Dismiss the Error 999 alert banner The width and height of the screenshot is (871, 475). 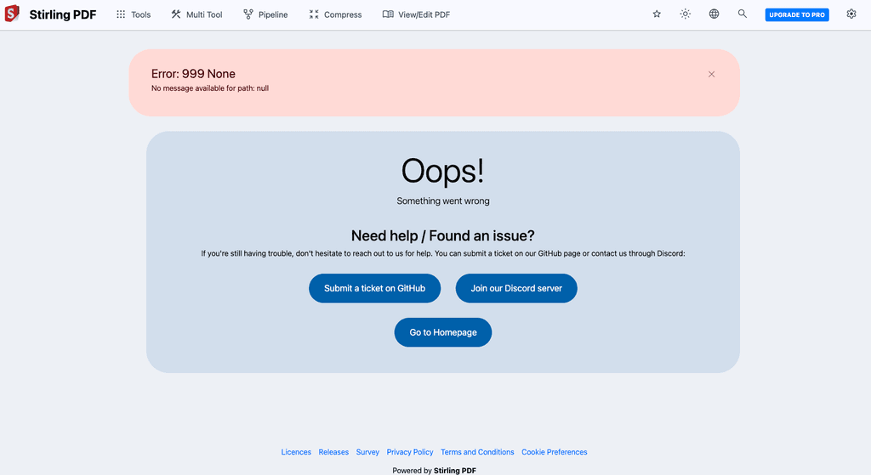tap(711, 74)
